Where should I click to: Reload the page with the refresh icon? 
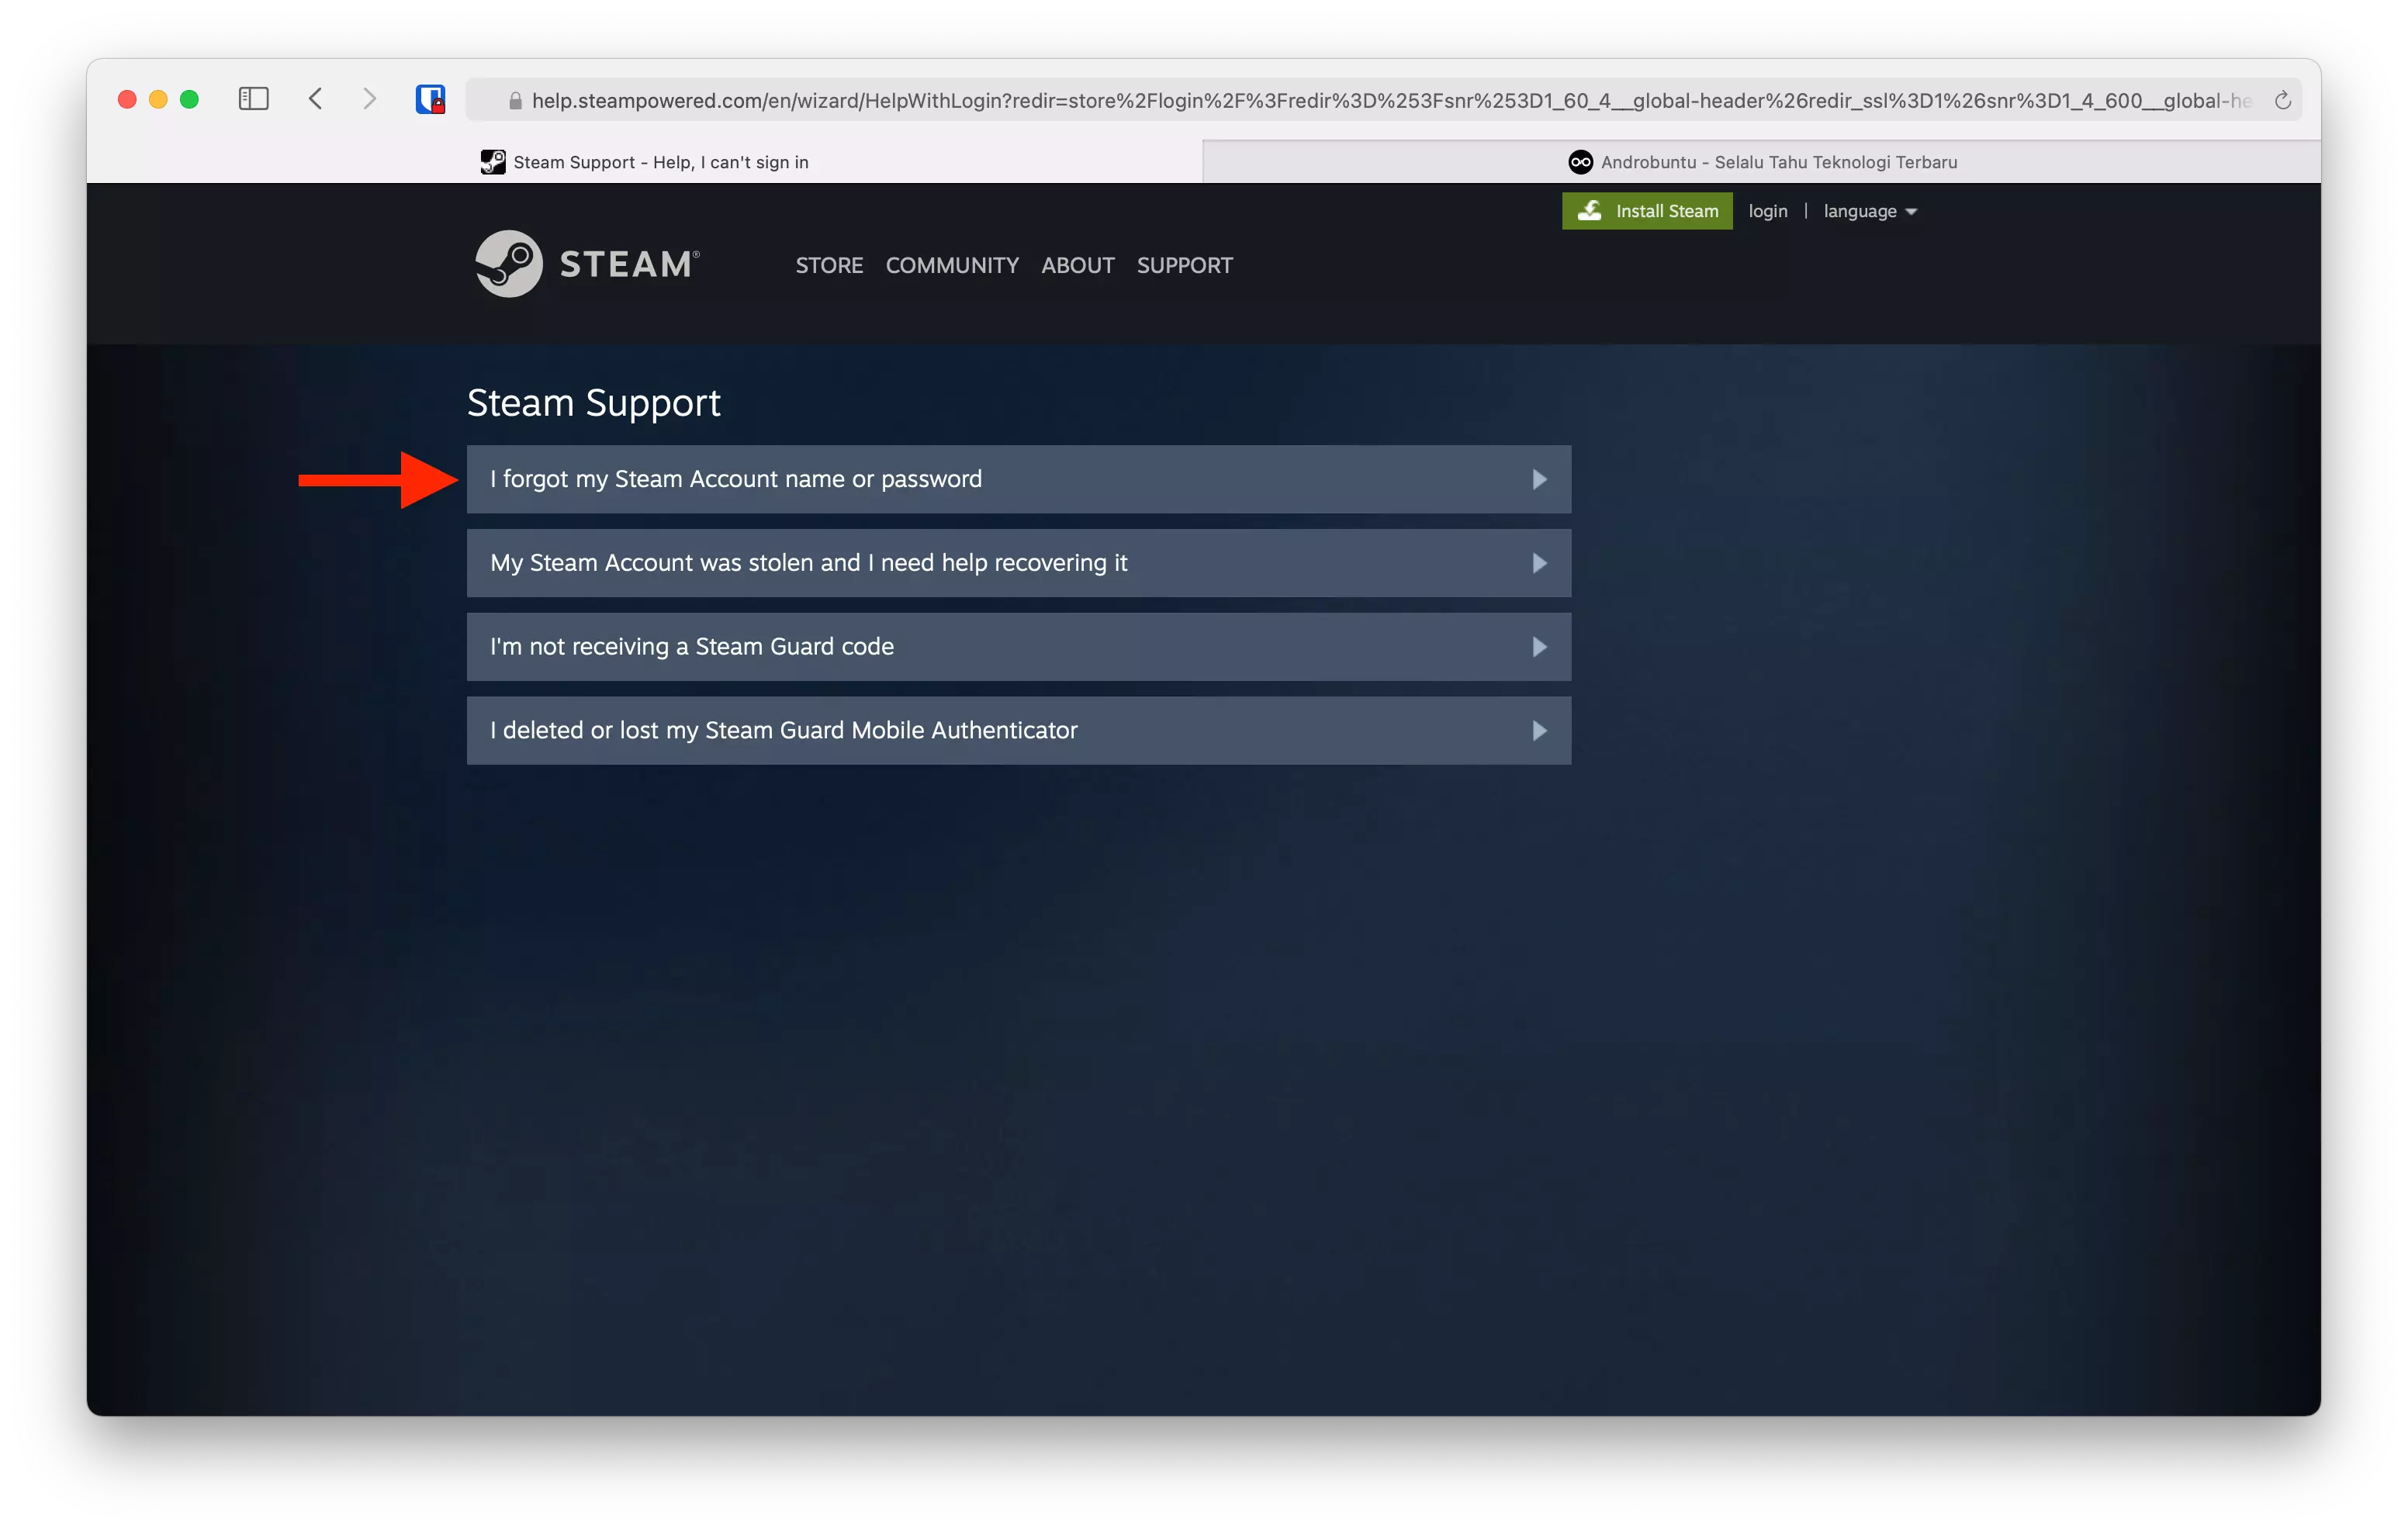(2283, 99)
